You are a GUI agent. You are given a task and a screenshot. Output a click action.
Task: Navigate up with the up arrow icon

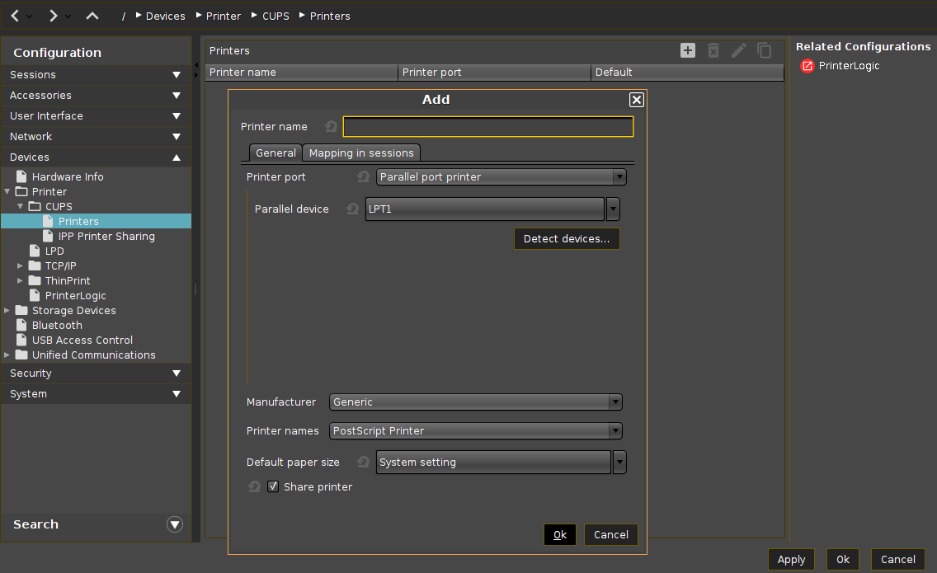[x=92, y=16]
